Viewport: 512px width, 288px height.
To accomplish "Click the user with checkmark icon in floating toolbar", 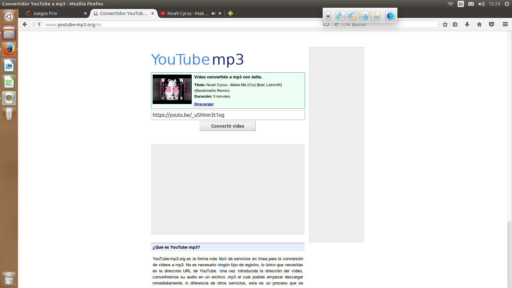I will (x=340, y=16).
